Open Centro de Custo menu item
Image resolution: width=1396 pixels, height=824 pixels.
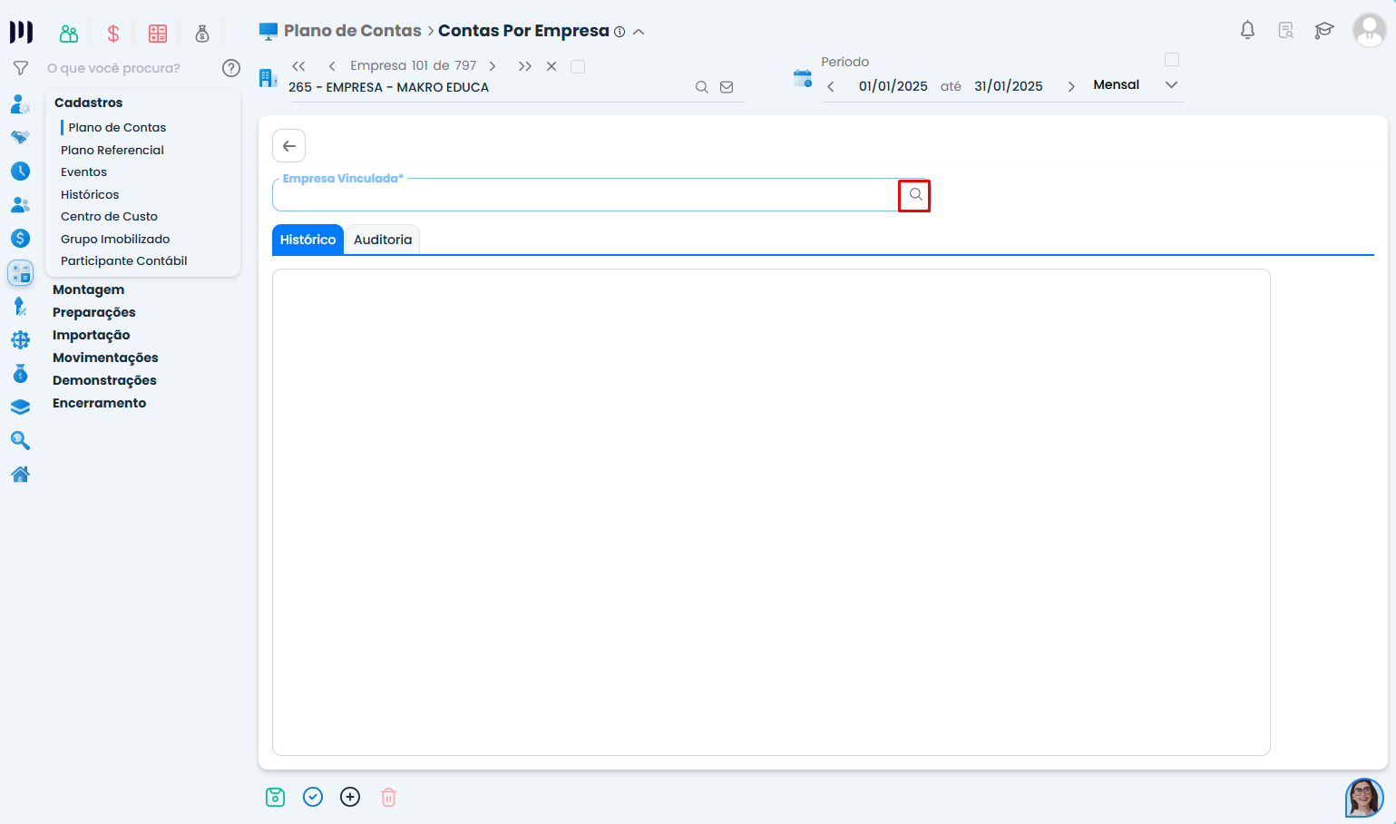pos(109,216)
